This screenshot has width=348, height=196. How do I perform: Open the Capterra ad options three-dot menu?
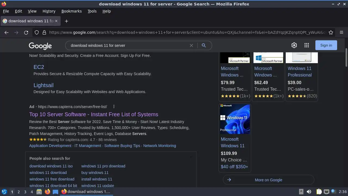coord(114,106)
